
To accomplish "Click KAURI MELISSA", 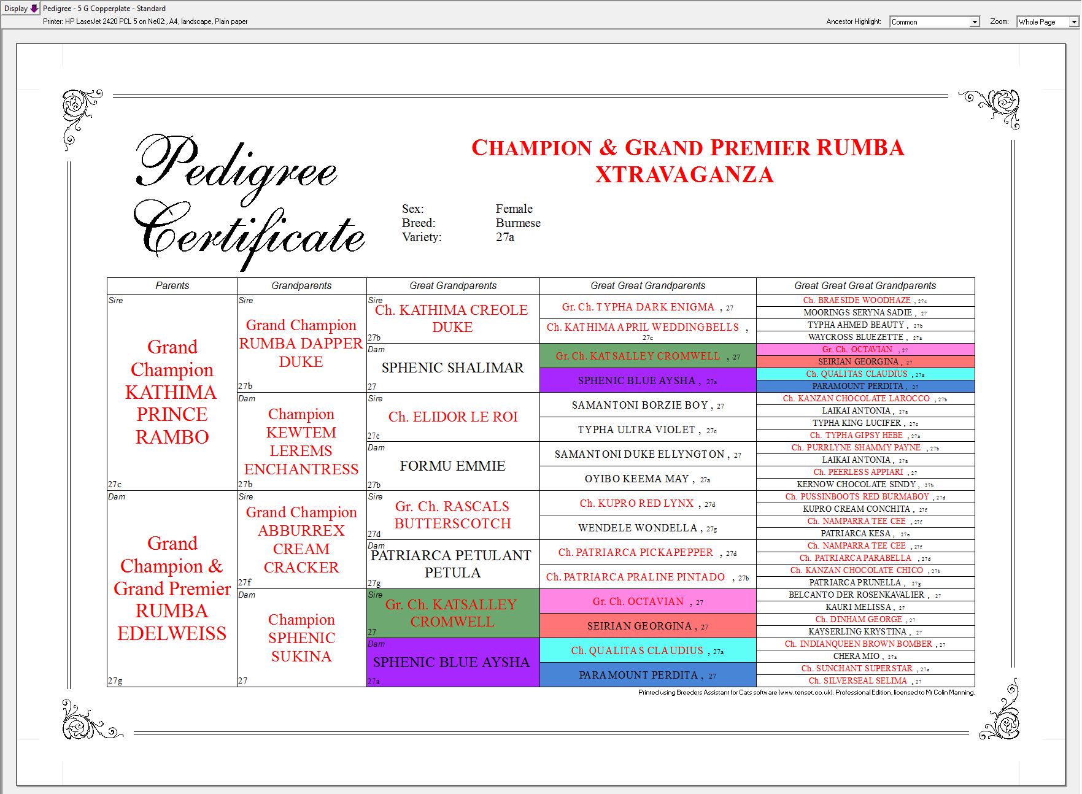I will 865,607.
